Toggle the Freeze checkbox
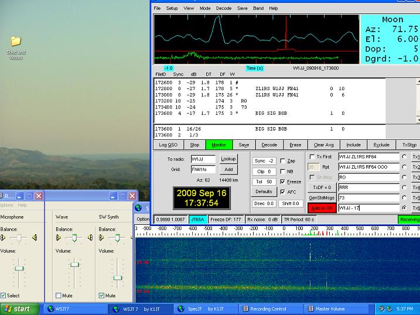Image resolution: width=420 pixels, height=315 pixels. [284, 182]
